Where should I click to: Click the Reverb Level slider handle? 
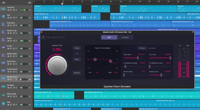[161, 75]
